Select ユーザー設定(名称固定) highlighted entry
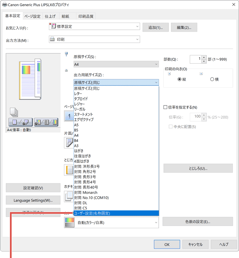This screenshot has width=239, height=258. click(116, 213)
